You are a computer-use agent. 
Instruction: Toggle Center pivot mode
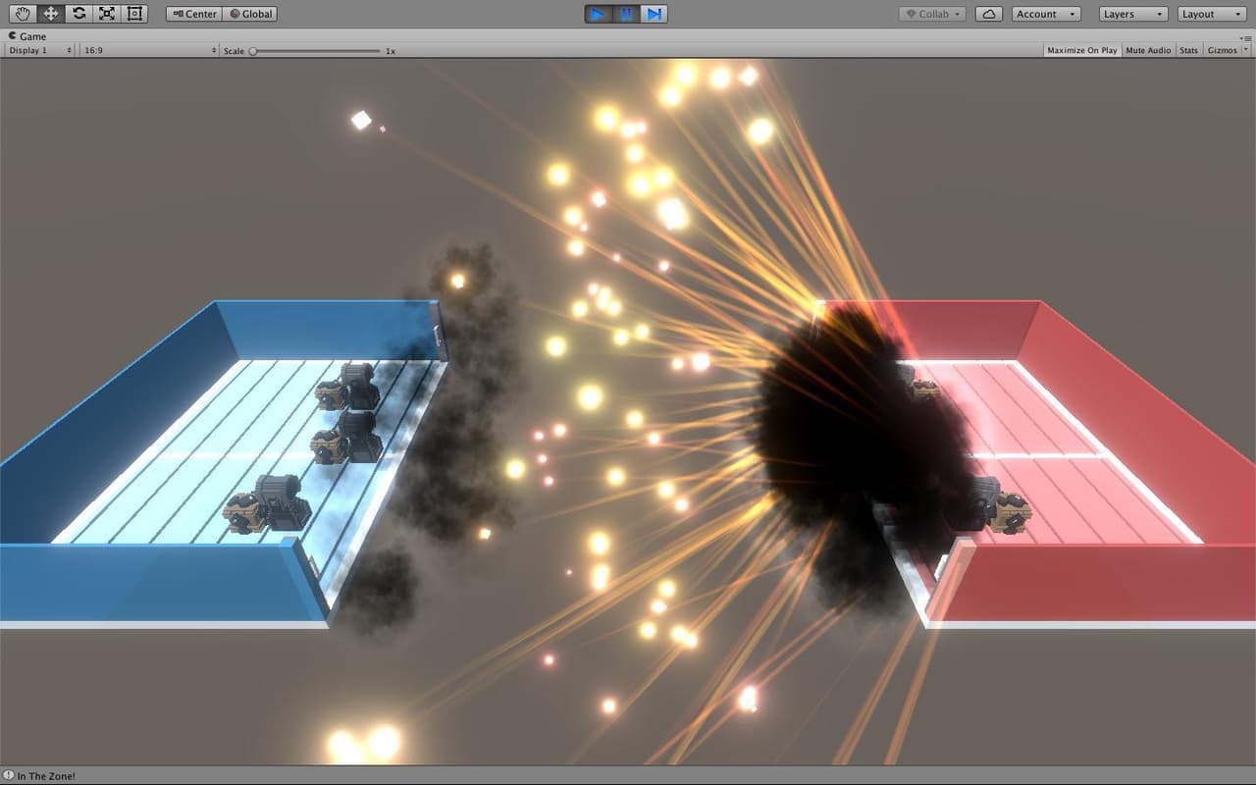click(193, 14)
